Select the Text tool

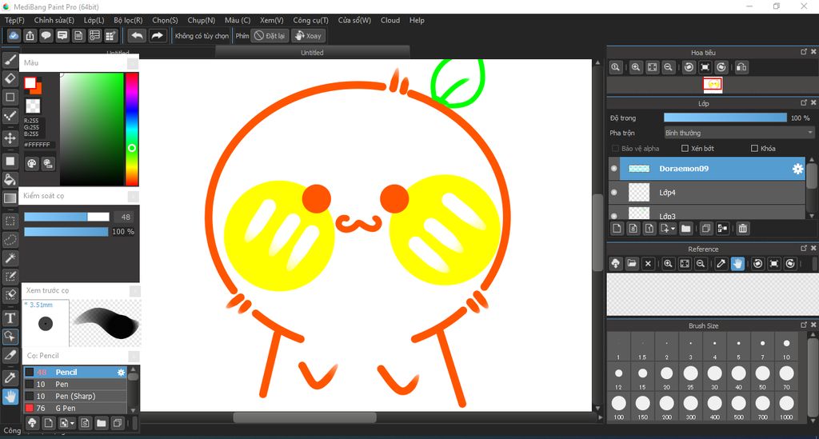pos(10,318)
